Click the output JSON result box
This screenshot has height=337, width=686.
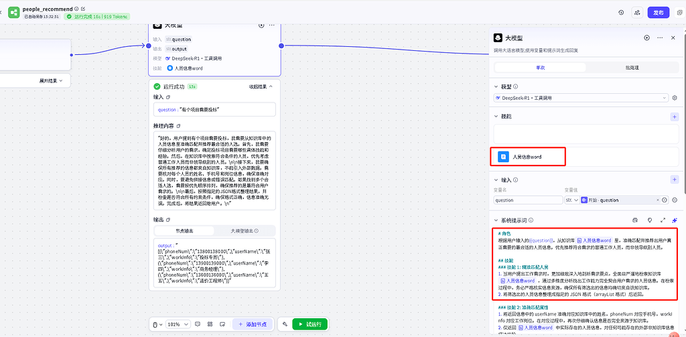(x=214, y=263)
